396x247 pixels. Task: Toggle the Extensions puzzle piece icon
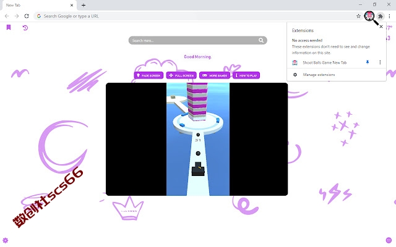(x=381, y=17)
